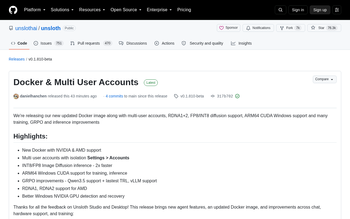Click the 'v0.1.810-beta' breadcrumb text
The width and height of the screenshot is (350, 219).
pos(40,59)
